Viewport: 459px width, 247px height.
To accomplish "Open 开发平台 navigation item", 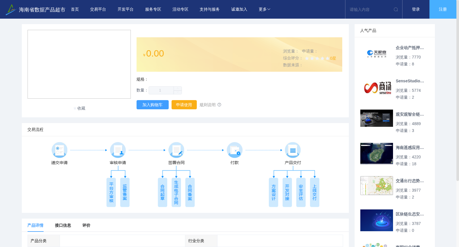I will pyautogui.click(x=126, y=9).
